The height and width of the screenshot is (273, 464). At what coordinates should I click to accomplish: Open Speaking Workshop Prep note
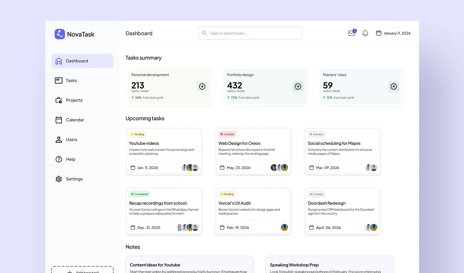[x=294, y=265]
